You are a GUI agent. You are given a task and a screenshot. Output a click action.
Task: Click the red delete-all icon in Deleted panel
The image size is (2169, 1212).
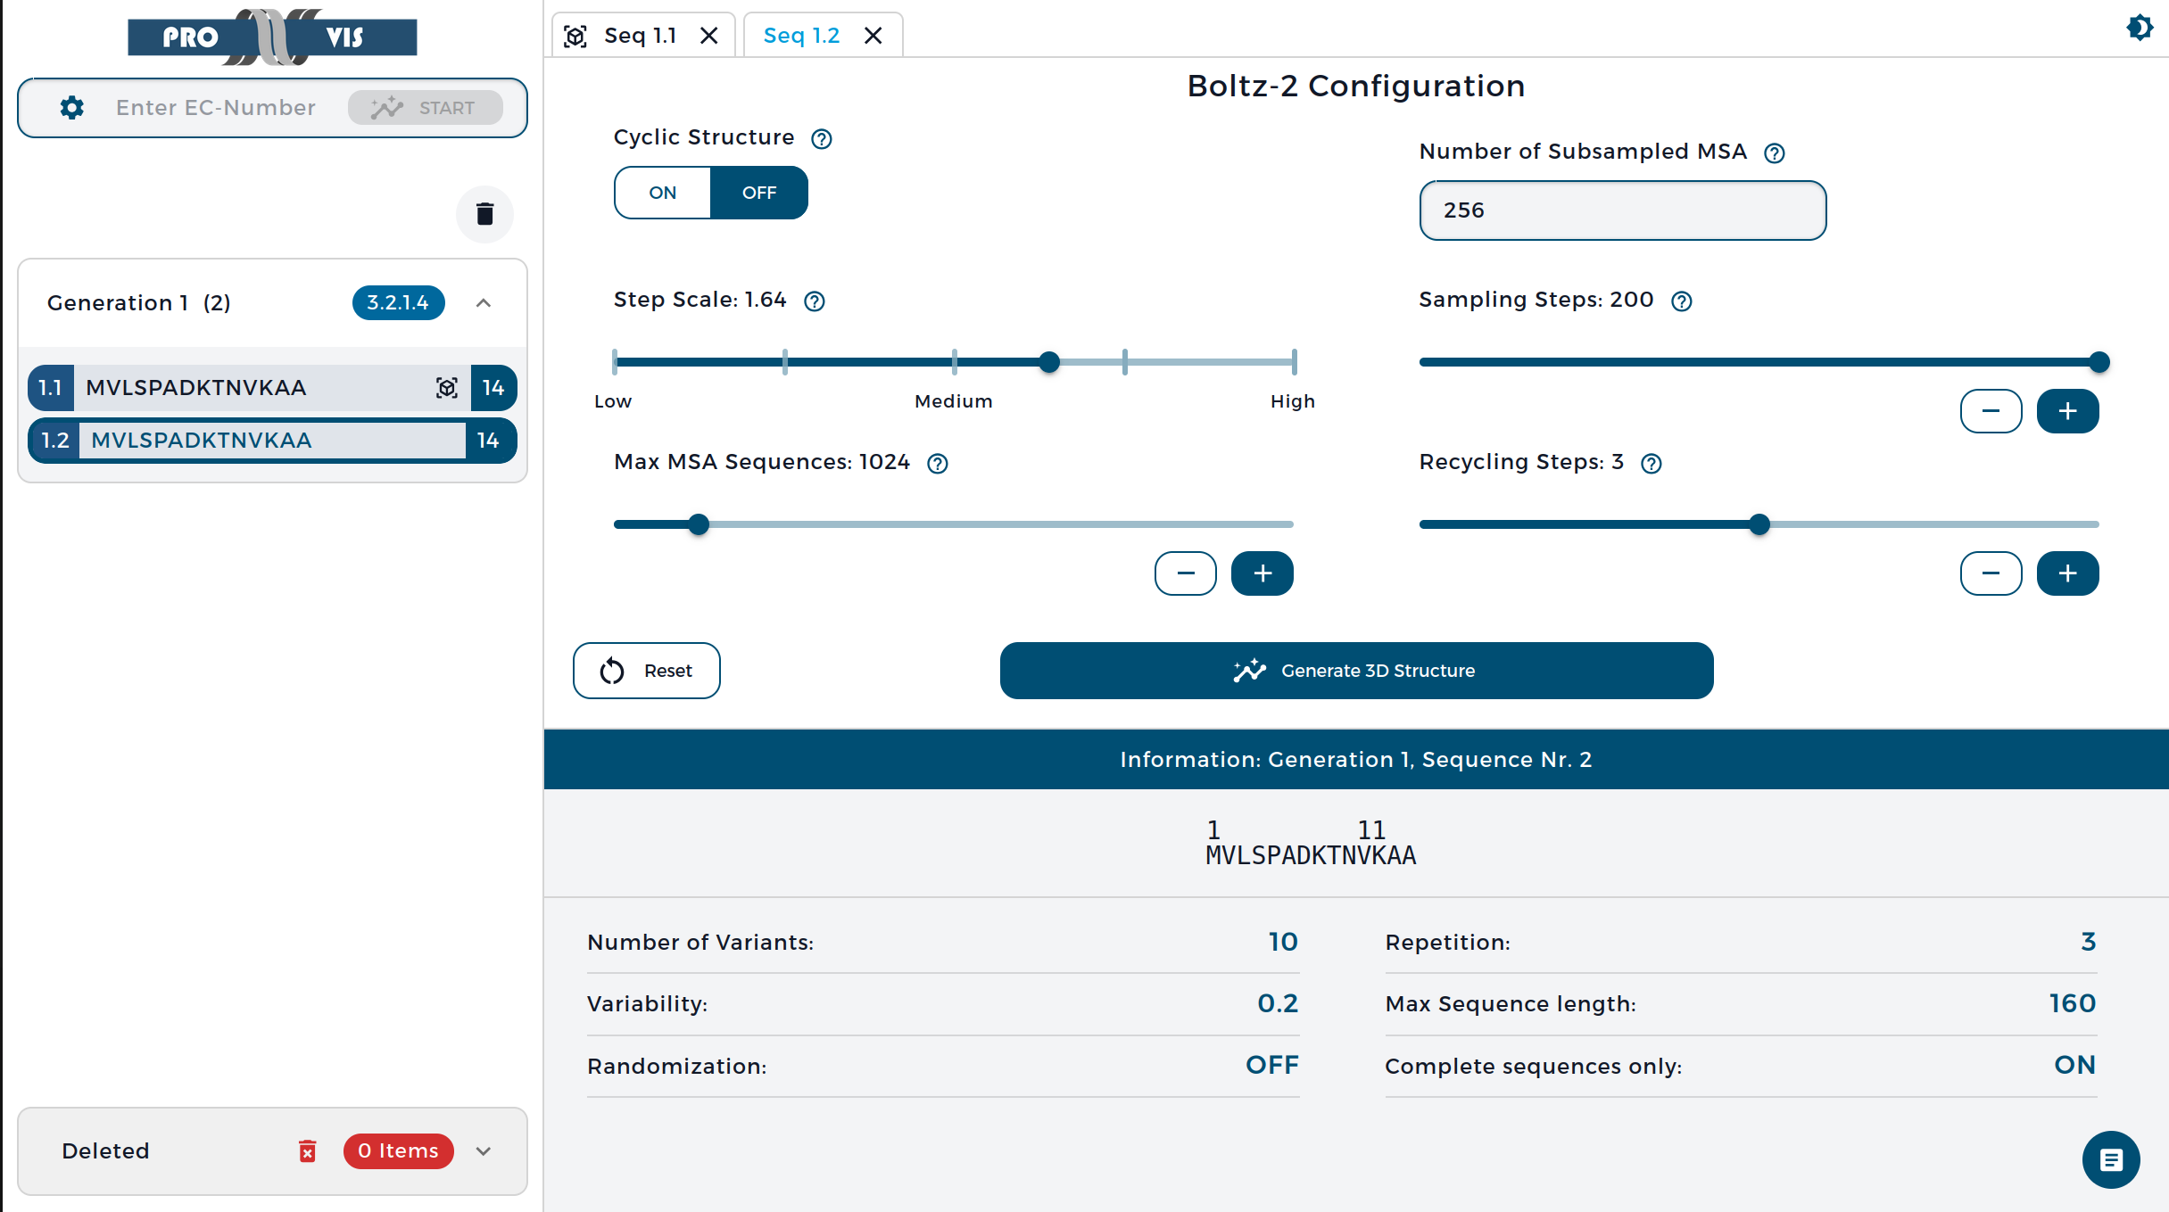[x=307, y=1151]
